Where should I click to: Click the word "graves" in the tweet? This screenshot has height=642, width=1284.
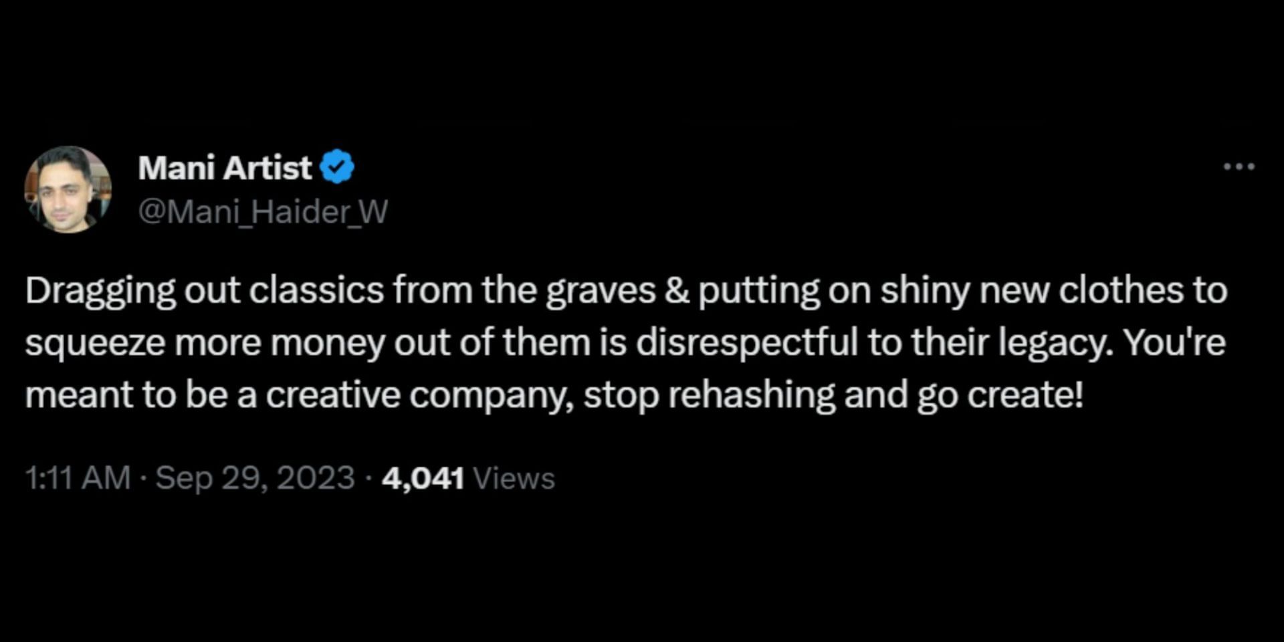(600, 292)
